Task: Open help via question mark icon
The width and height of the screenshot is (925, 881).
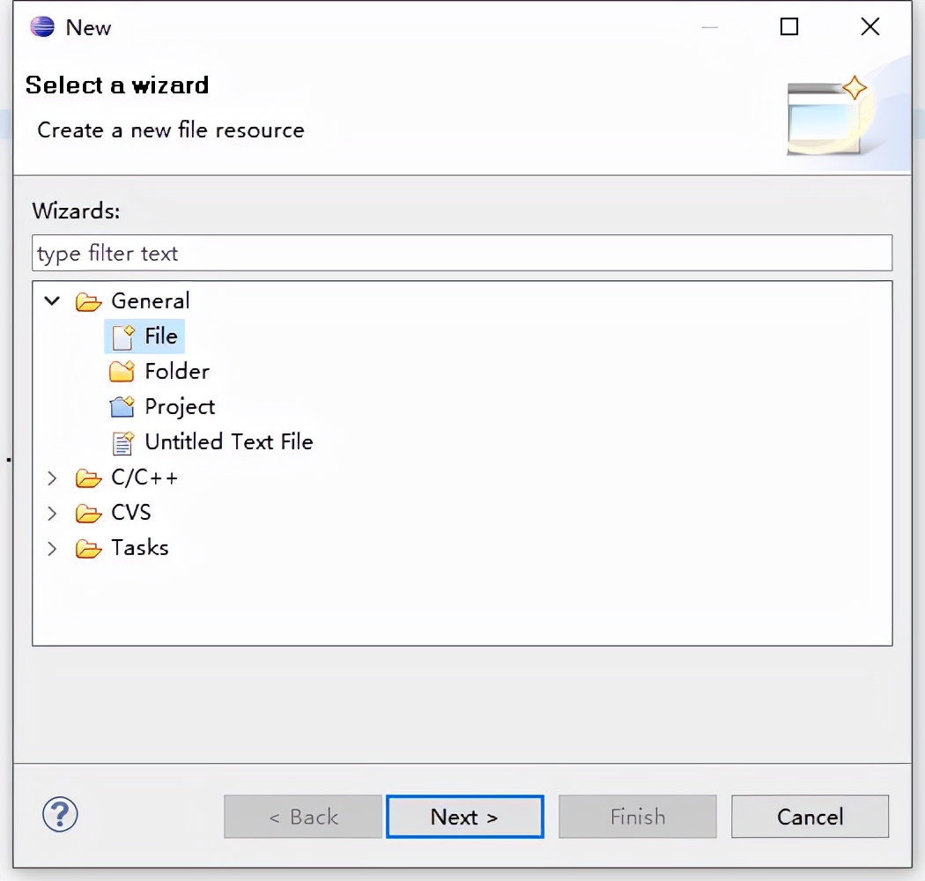Action: [x=60, y=814]
